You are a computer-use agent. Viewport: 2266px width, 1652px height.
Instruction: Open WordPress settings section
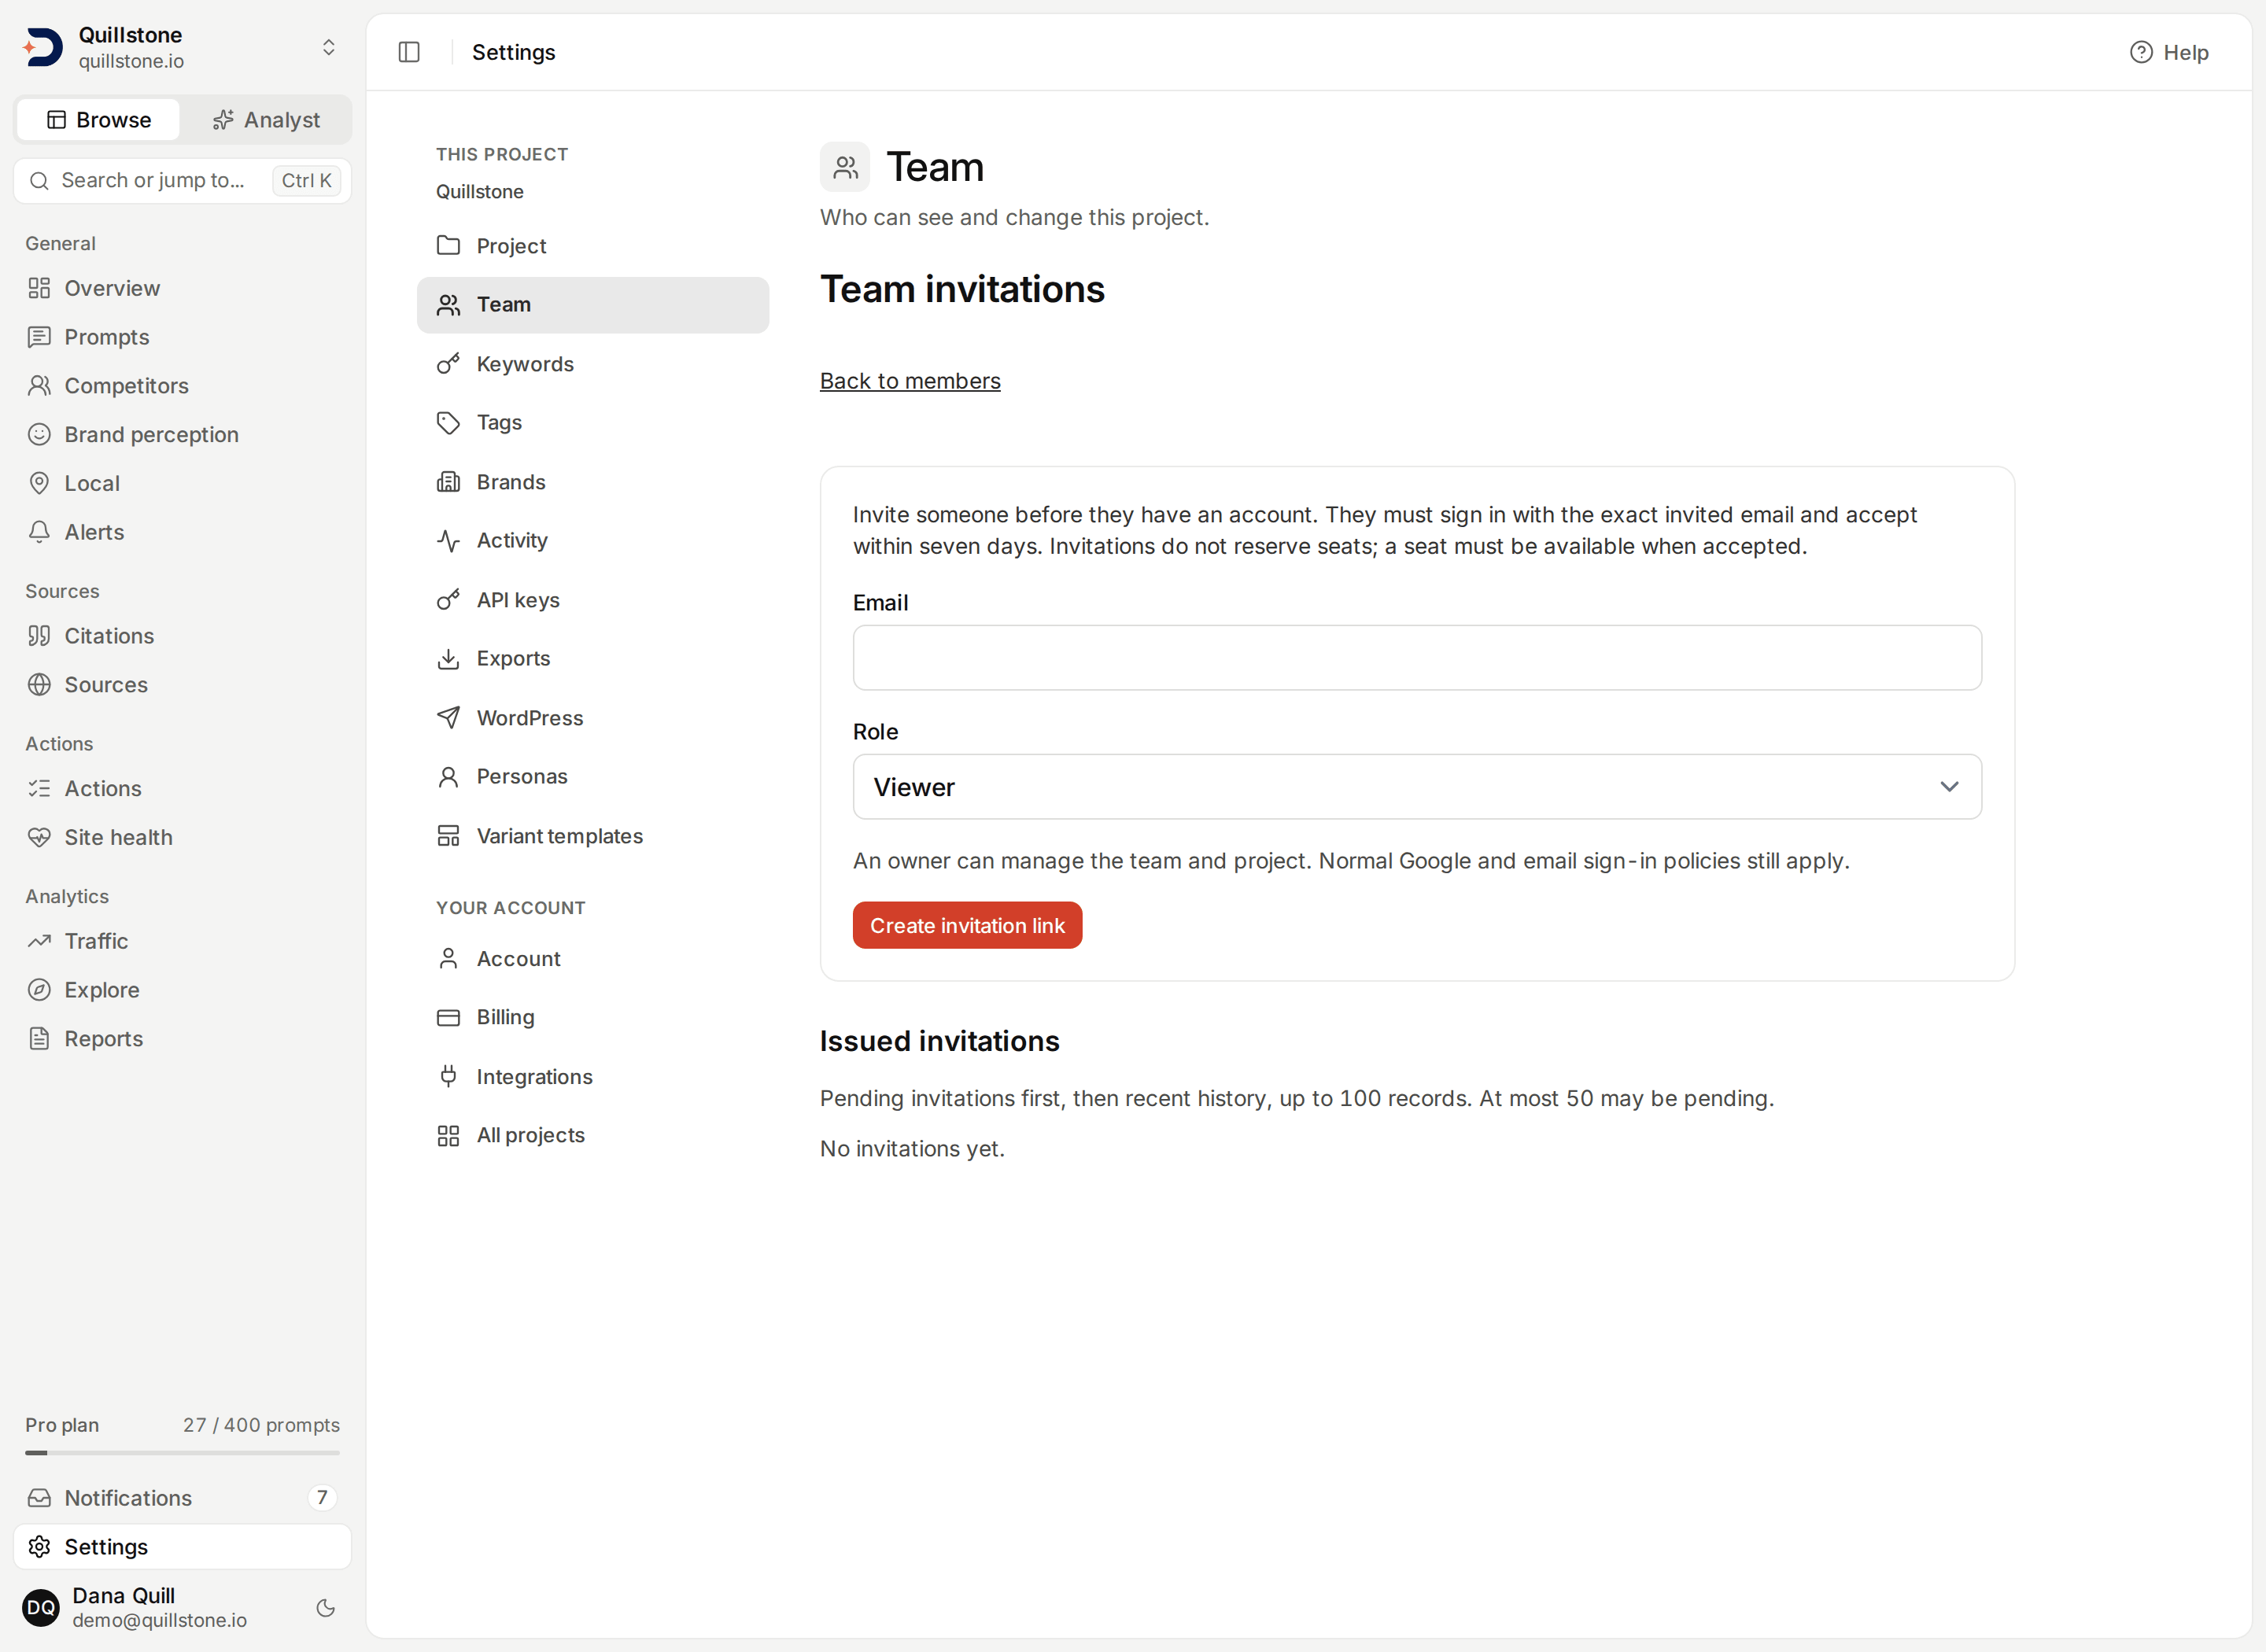point(593,718)
